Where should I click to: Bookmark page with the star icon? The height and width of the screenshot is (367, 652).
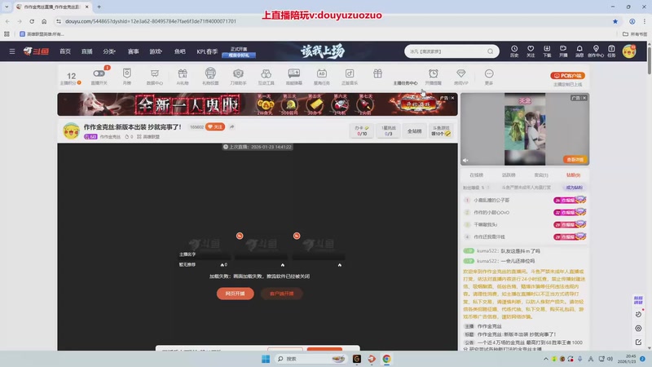pos(615,21)
